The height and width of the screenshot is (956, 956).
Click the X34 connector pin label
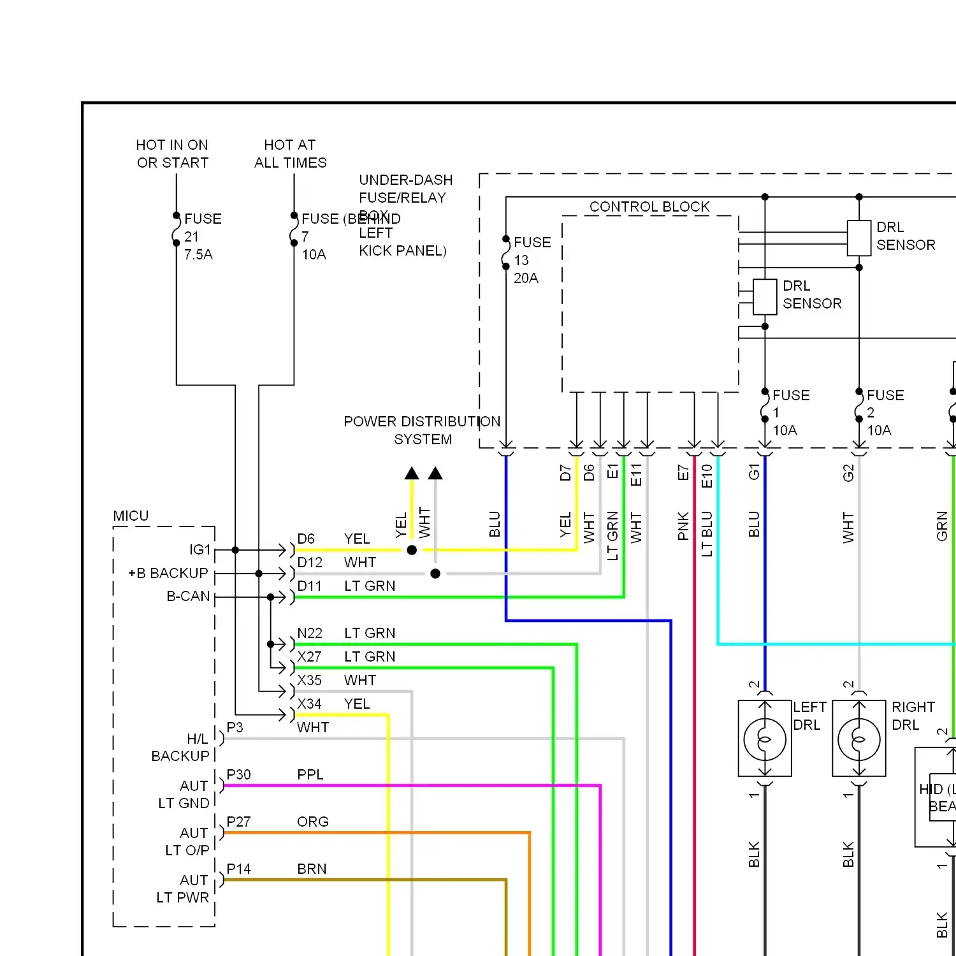pos(309,704)
